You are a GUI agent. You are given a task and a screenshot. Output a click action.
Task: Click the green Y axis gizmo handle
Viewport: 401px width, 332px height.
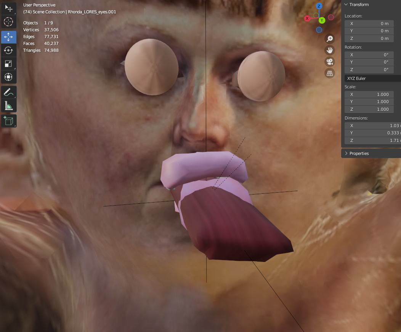(x=322, y=21)
